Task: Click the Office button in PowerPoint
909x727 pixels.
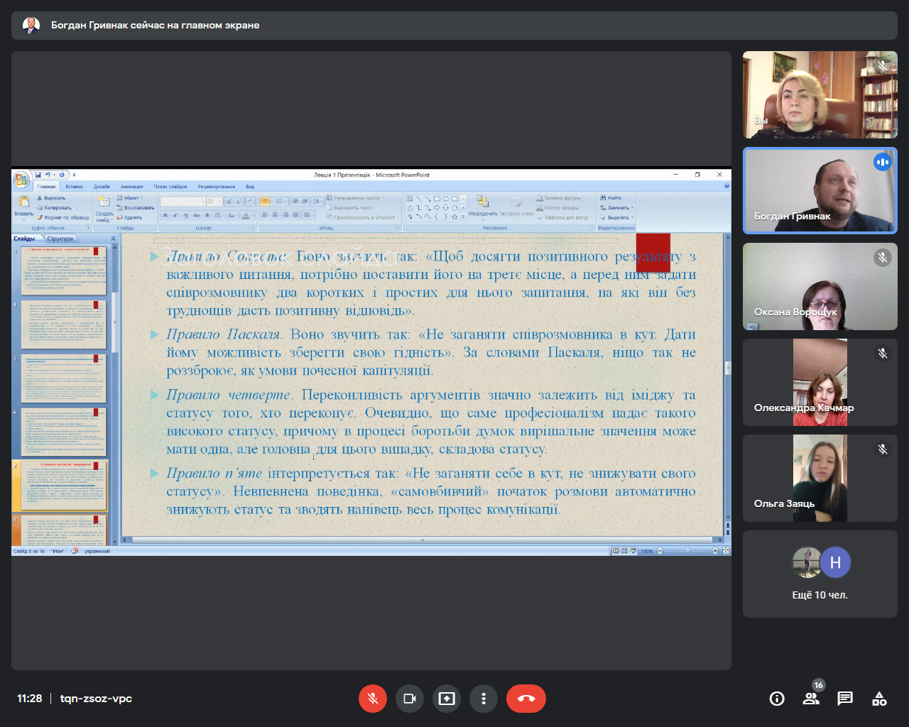Action: tap(21, 179)
